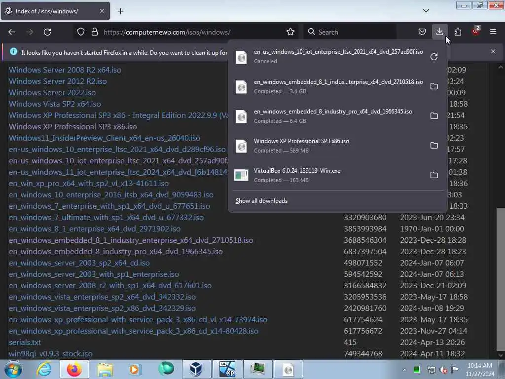Toggle the Downloads toolbar button
Viewport: 505px width, 379px height.
click(439, 32)
